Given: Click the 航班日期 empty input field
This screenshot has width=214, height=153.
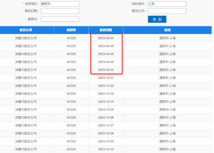Looking at the screenshot, I should click(60, 11).
